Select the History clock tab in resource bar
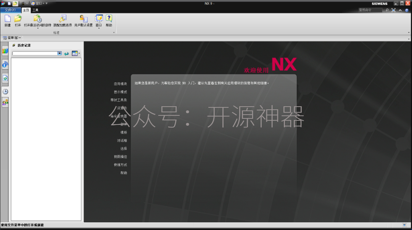The height and width of the screenshot is (230, 412). click(5, 91)
